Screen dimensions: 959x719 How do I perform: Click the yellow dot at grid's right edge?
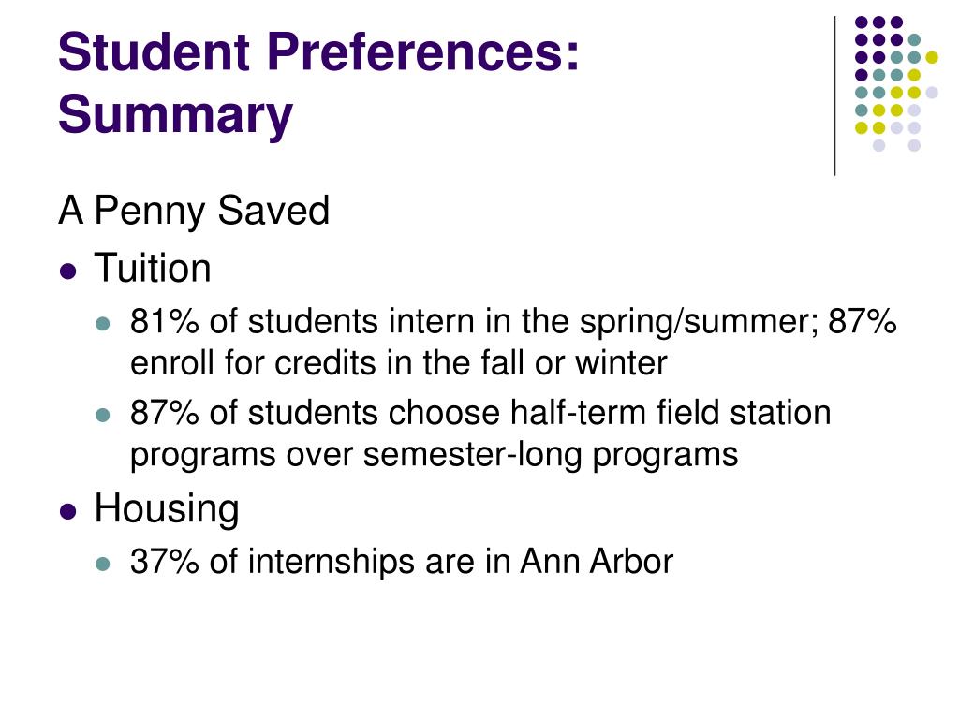[x=932, y=57]
